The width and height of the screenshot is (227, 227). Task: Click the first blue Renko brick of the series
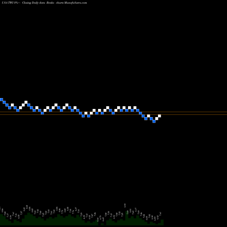point(1,99)
